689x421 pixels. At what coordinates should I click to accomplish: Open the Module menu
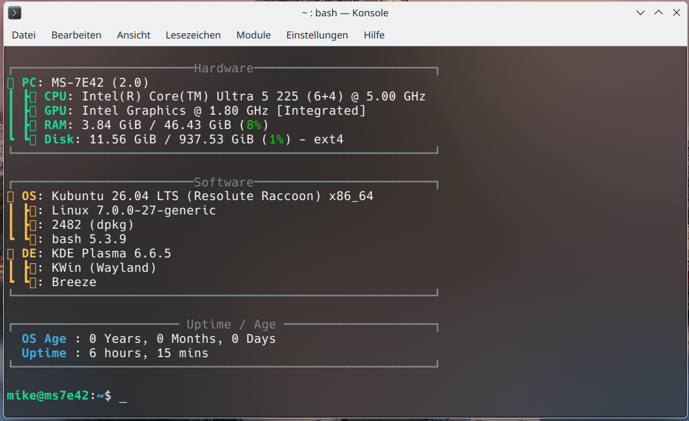253,35
